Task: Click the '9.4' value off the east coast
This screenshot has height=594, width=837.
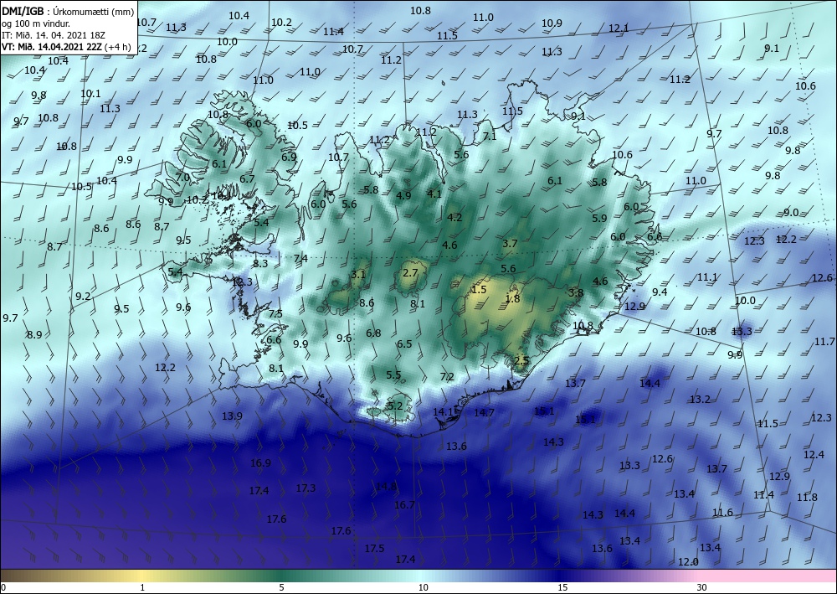Action: pos(660,292)
